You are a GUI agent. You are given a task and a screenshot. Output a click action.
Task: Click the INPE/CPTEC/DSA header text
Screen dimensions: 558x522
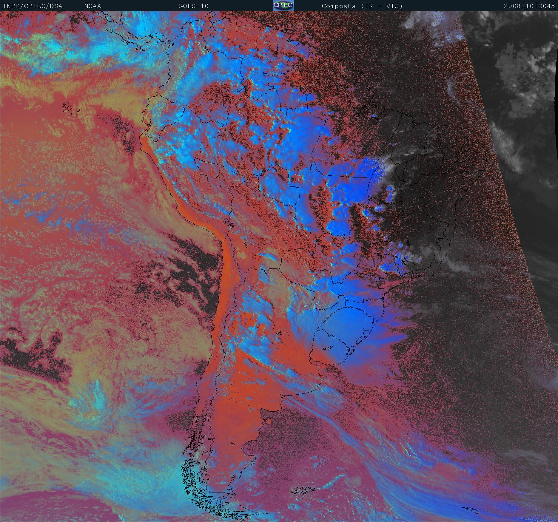[33, 6]
